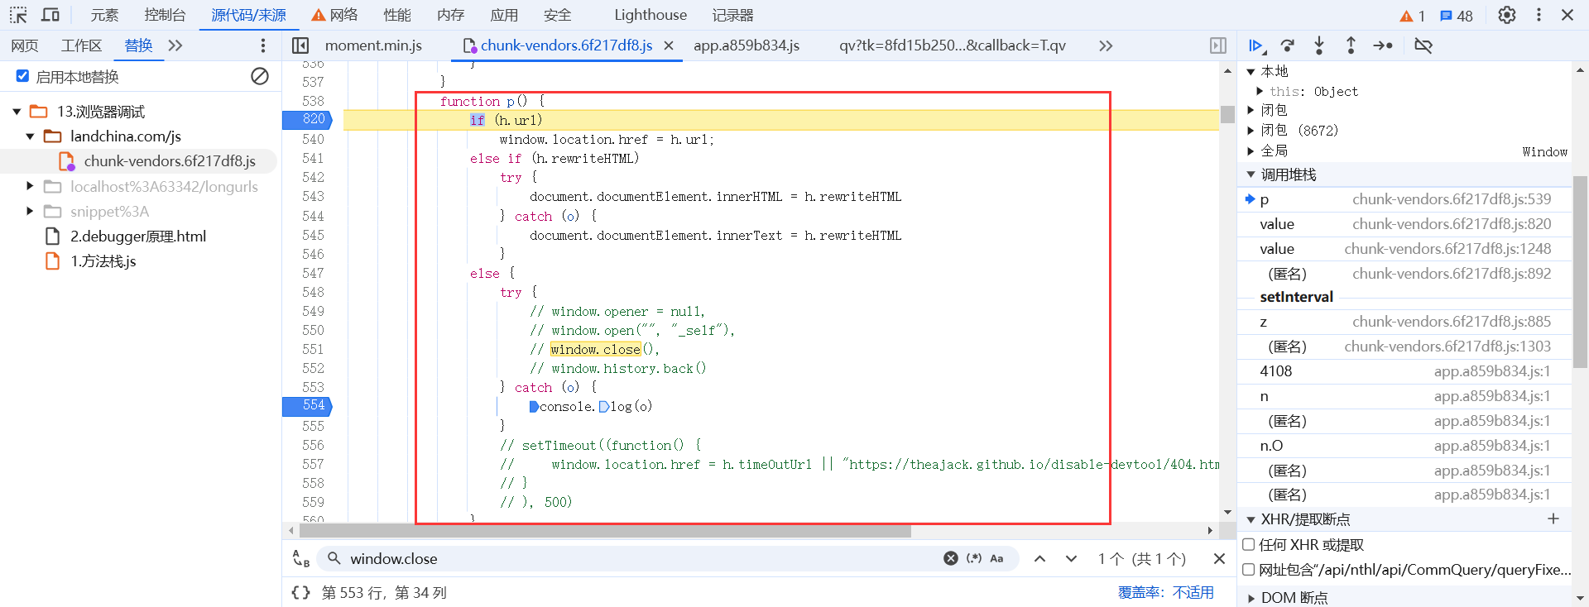Show the warning count badge
1589x607 pixels.
tap(1412, 16)
